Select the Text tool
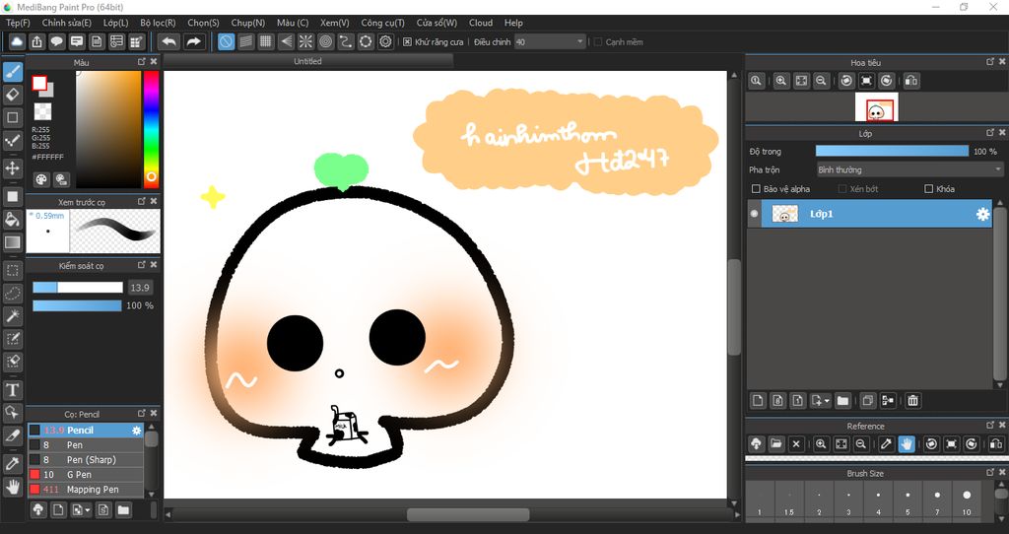Screen dimensions: 1009x534 coord(12,390)
